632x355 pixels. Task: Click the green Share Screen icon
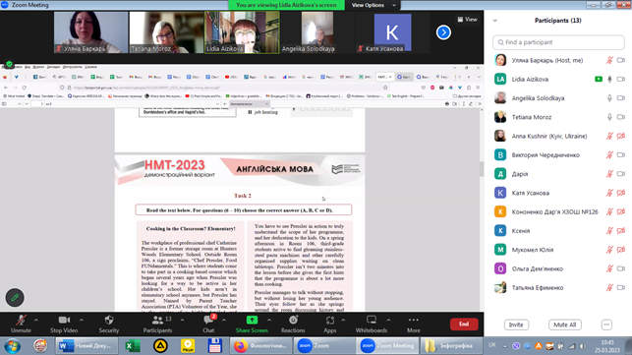[x=252, y=320]
